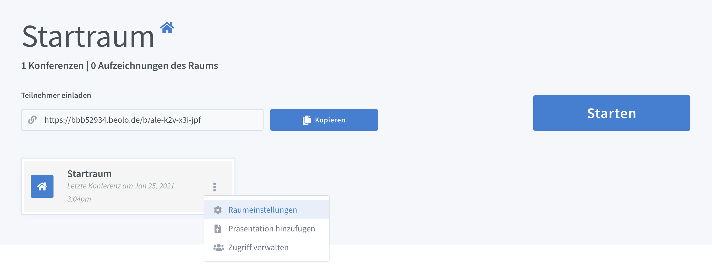Click the Teilnehmer einladen label

pos(56,95)
